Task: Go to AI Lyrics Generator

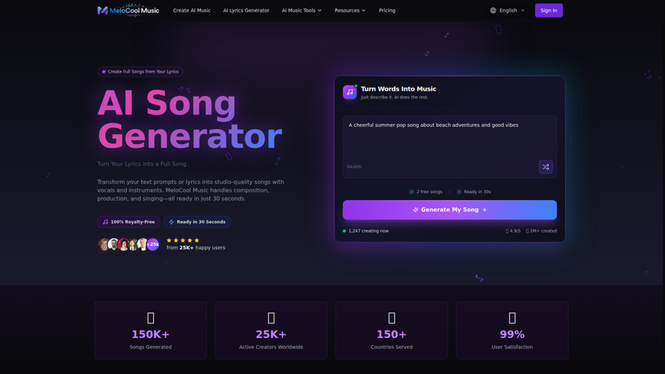Action: pos(246,10)
